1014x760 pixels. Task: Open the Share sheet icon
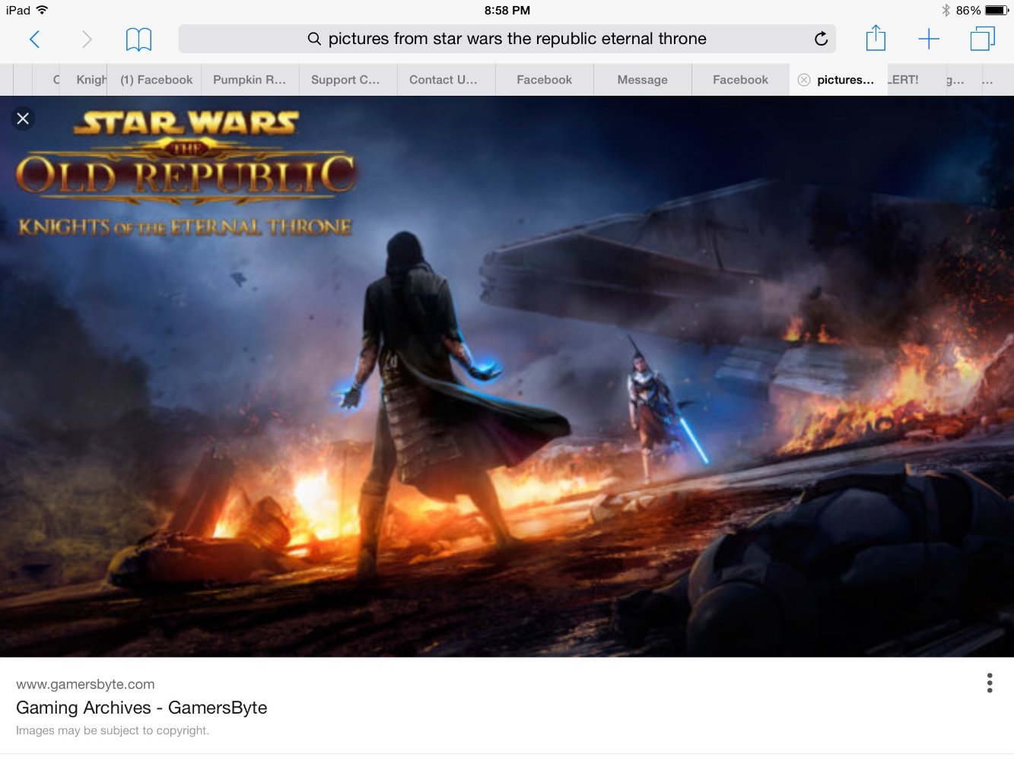[x=876, y=38]
